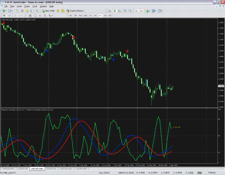This screenshot has width=225, height=175.
Task: Switch to Candlesticks chart display
Action: coord(114,11)
